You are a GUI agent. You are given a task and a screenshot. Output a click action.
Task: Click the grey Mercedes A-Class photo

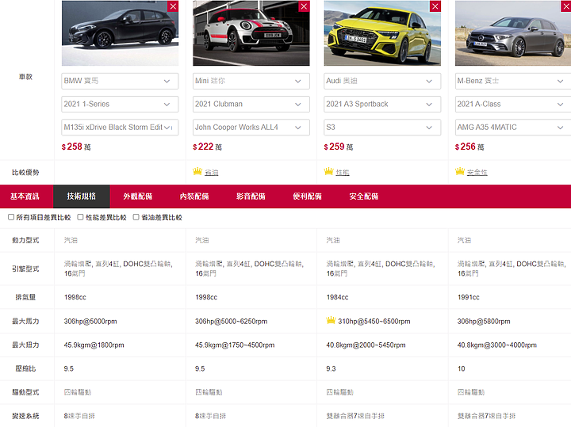513,33
